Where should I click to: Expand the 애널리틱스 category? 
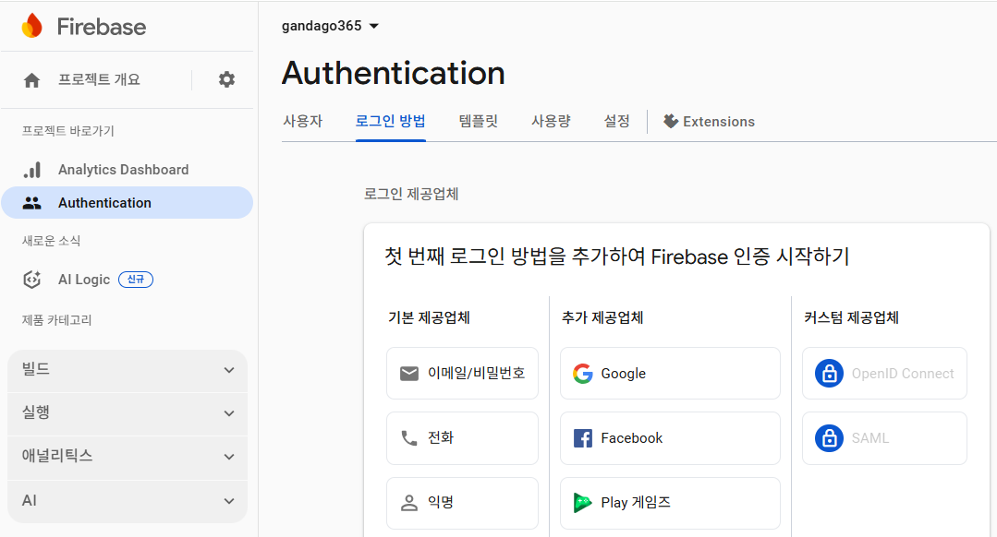tap(128, 457)
